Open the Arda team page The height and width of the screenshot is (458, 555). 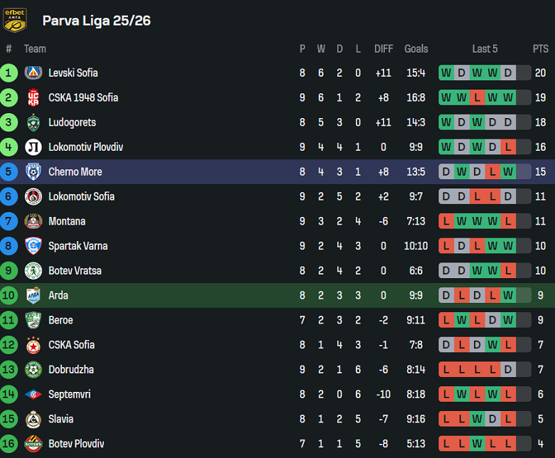[58, 295]
